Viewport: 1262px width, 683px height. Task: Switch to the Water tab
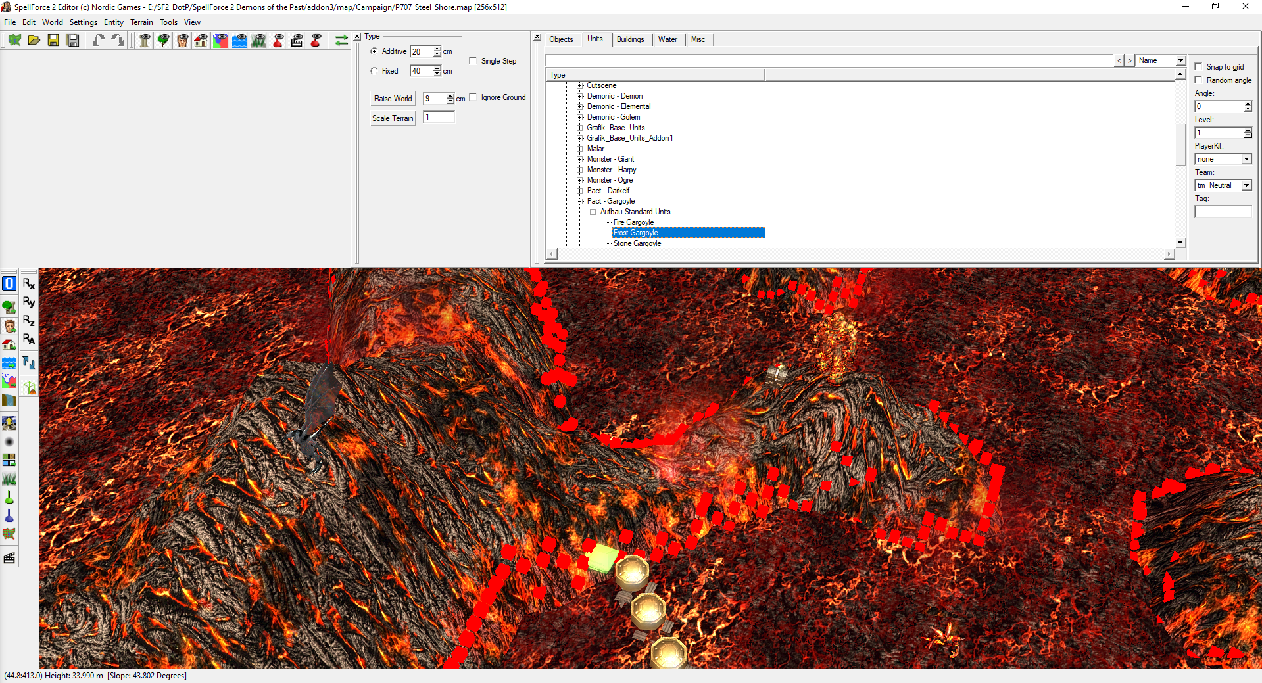click(x=667, y=39)
